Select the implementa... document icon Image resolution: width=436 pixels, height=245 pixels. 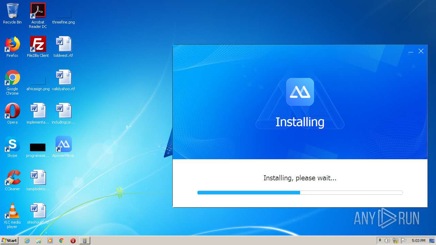click(38, 114)
